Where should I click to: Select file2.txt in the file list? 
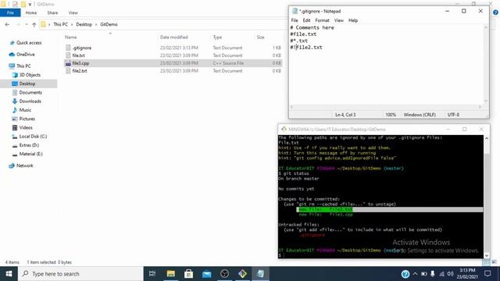(80, 71)
